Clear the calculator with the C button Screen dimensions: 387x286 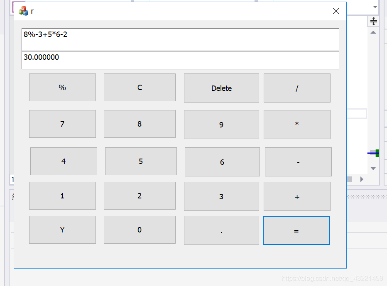click(x=140, y=87)
